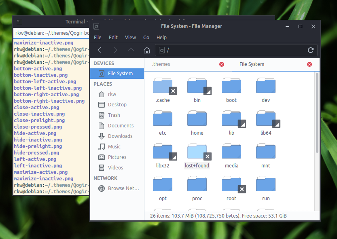Close the File System tab
The height and width of the screenshot is (239, 337).
click(309, 64)
